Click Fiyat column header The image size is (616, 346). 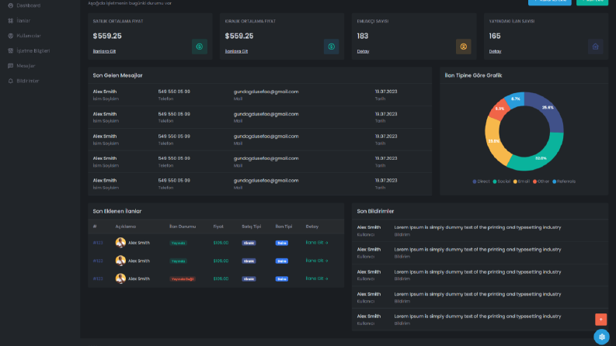point(218,227)
